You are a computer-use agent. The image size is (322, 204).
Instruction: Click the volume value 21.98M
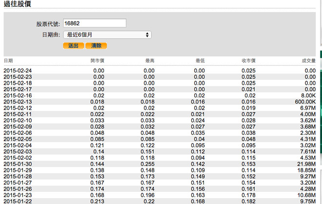[306, 164]
